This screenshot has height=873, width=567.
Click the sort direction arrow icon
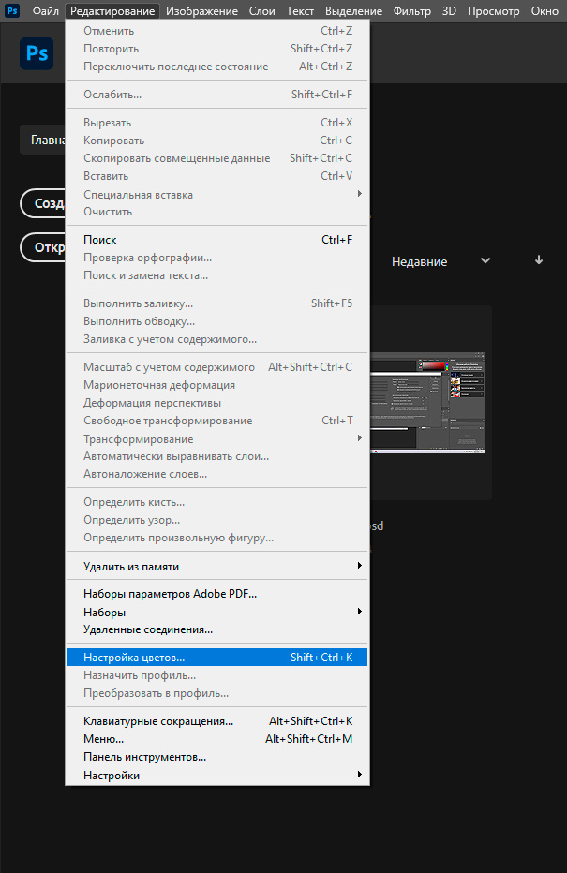539,260
